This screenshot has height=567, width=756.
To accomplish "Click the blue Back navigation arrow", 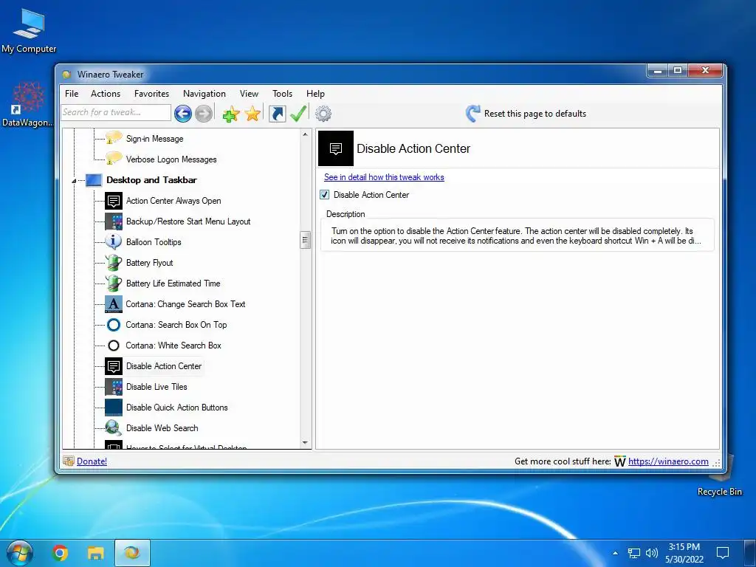I will pyautogui.click(x=183, y=114).
